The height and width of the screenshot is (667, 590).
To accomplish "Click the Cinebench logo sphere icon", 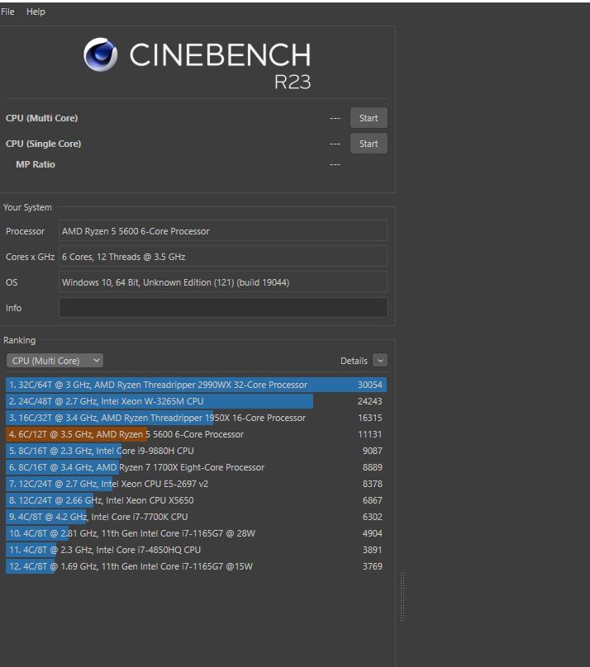I will click(101, 54).
